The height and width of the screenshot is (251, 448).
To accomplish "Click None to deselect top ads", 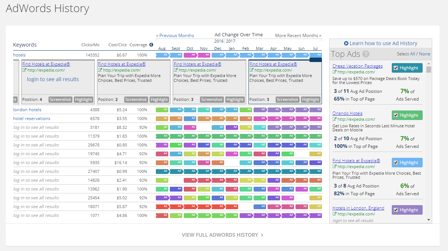I will (x=424, y=54).
